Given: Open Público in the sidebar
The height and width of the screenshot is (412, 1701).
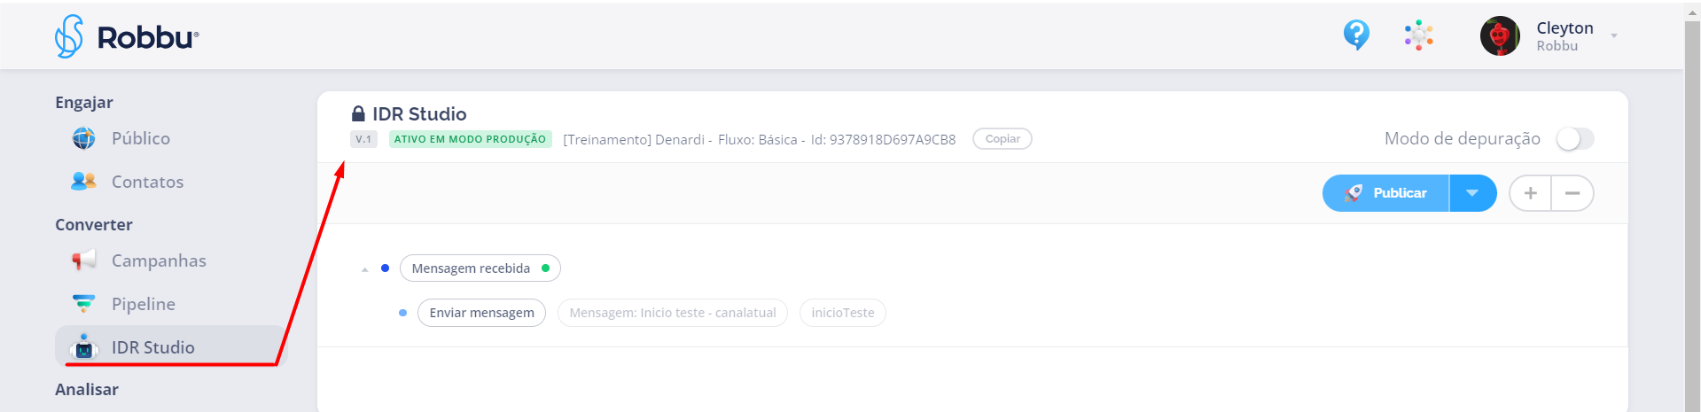Looking at the screenshot, I should pyautogui.click(x=140, y=138).
